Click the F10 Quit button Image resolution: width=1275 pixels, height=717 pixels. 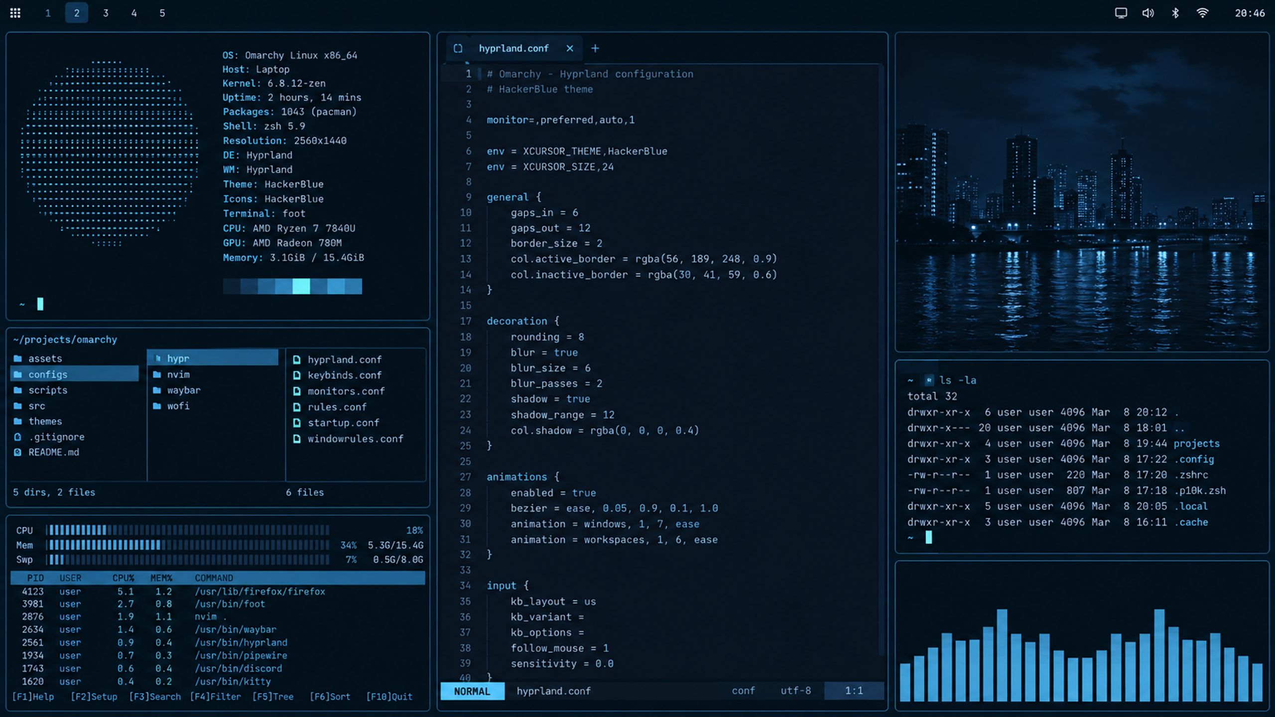coord(389,697)
